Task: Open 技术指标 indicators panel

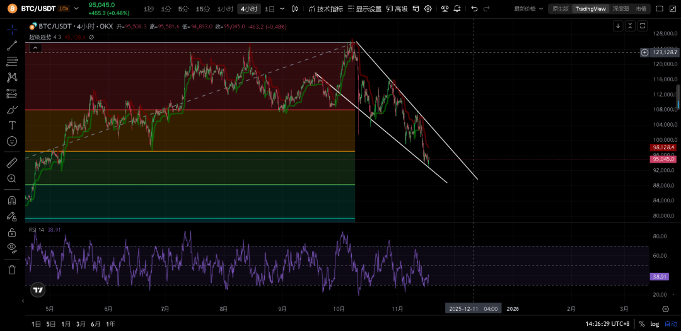Action: (x=325, y=9)
